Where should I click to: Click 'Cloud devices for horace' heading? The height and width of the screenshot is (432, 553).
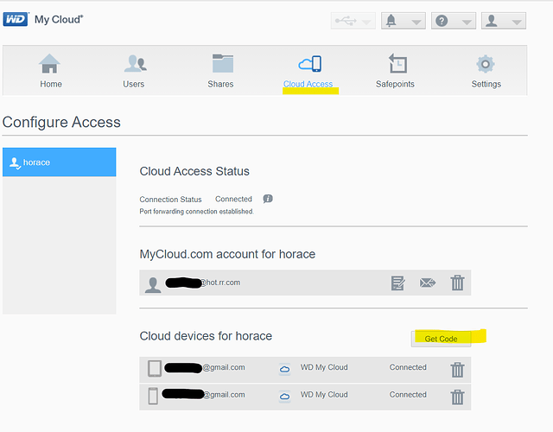point(206,336)
